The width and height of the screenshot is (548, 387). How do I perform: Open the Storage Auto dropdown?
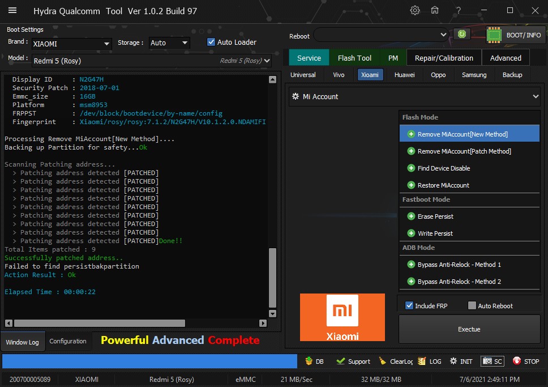click(x=169, y=42)
